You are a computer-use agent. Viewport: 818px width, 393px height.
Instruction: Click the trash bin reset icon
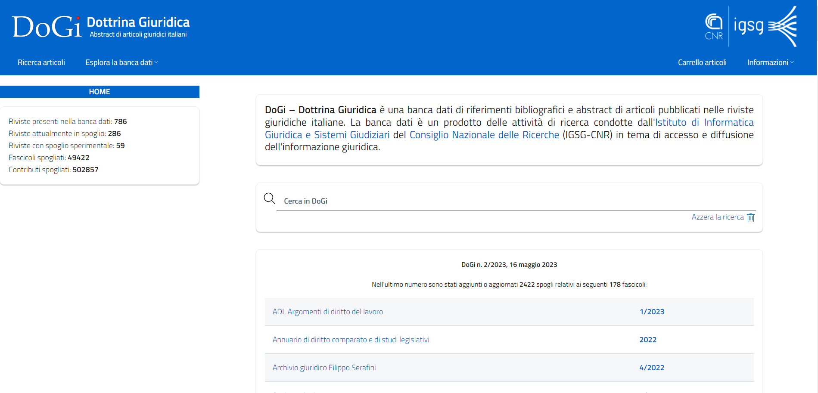click(751, 217)
